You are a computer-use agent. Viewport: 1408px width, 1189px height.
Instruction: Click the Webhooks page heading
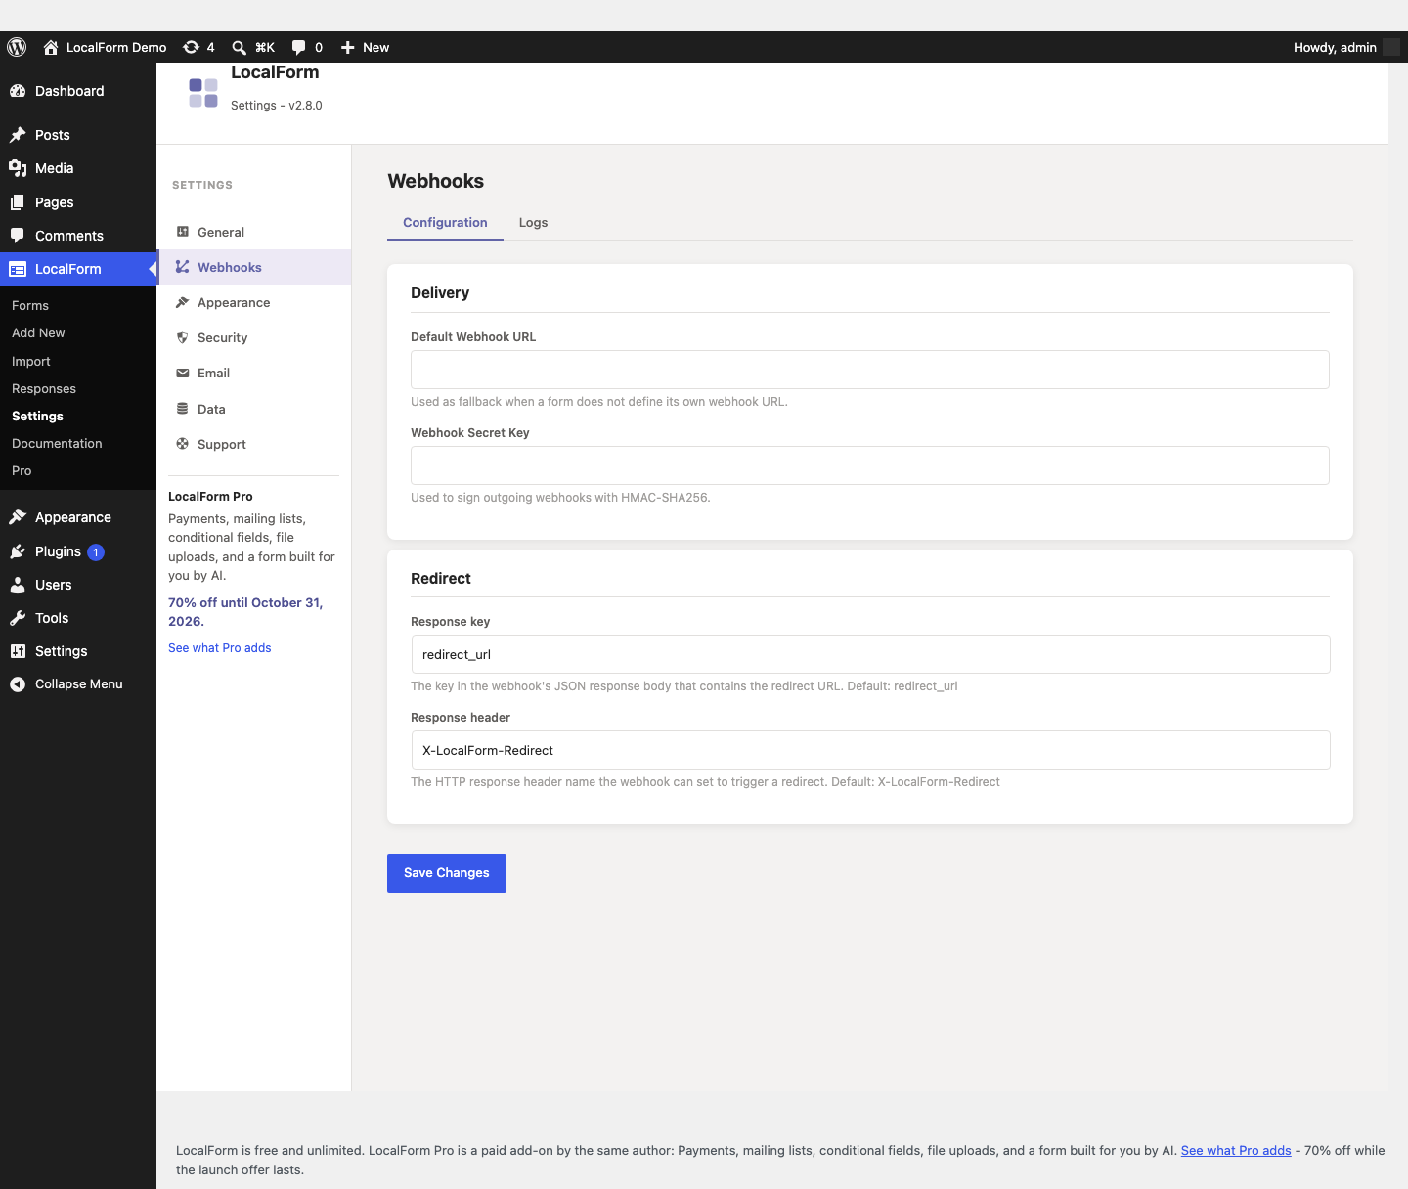coord(436,181)
